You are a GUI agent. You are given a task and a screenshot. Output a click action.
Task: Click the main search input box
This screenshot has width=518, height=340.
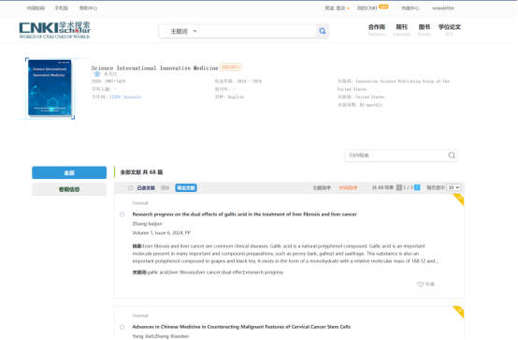[258, 31]
